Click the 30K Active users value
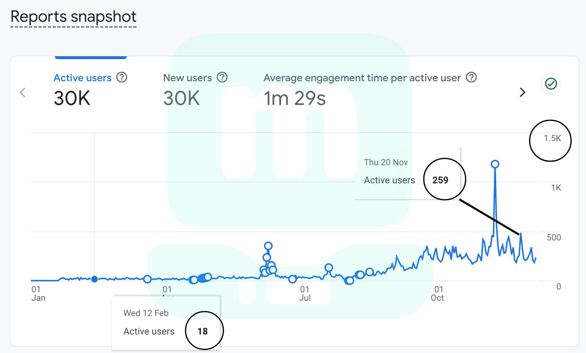This screenshot has height=353, width=586. (x=72, y=98)
